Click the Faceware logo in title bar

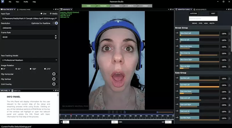[3, 2]
